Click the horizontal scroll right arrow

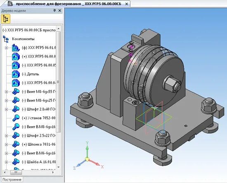(x=53, y=172)
